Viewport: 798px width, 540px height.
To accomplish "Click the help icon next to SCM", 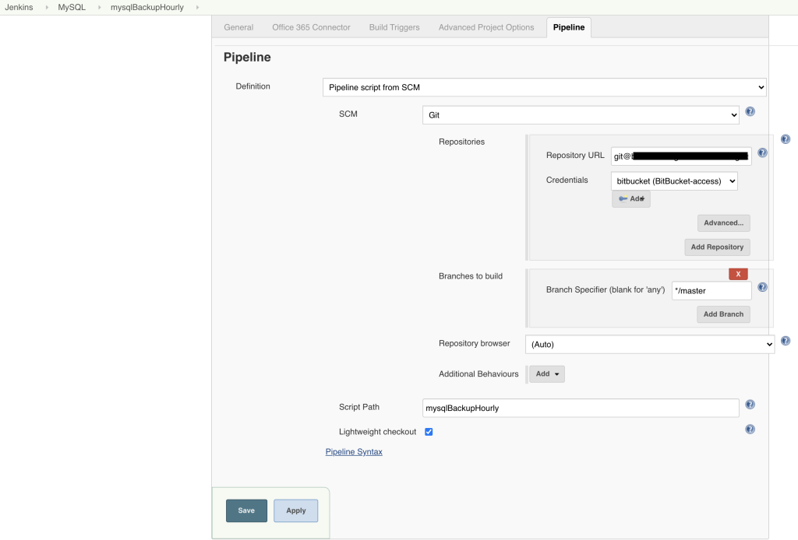I will [x=750, y=112].
